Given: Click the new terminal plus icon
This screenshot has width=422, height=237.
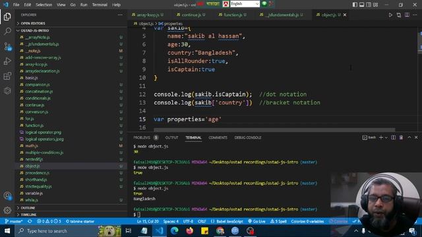Looking at the screenshot, I should point(381,138).
